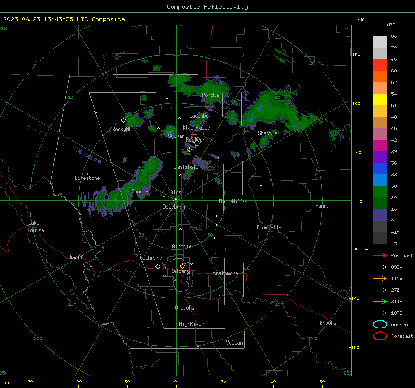
Task: Click the Sundre city label
Action: (140, 191)
